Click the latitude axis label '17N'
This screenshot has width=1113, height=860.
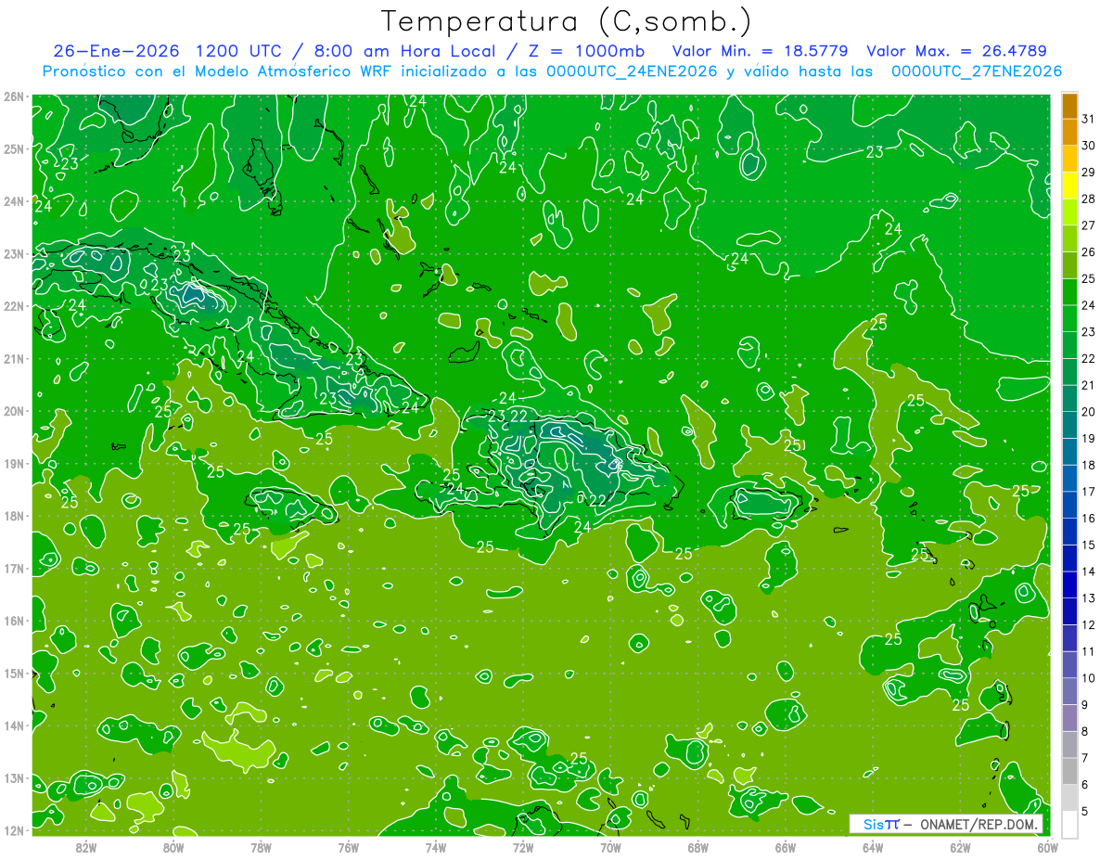[x=13, y=569]
